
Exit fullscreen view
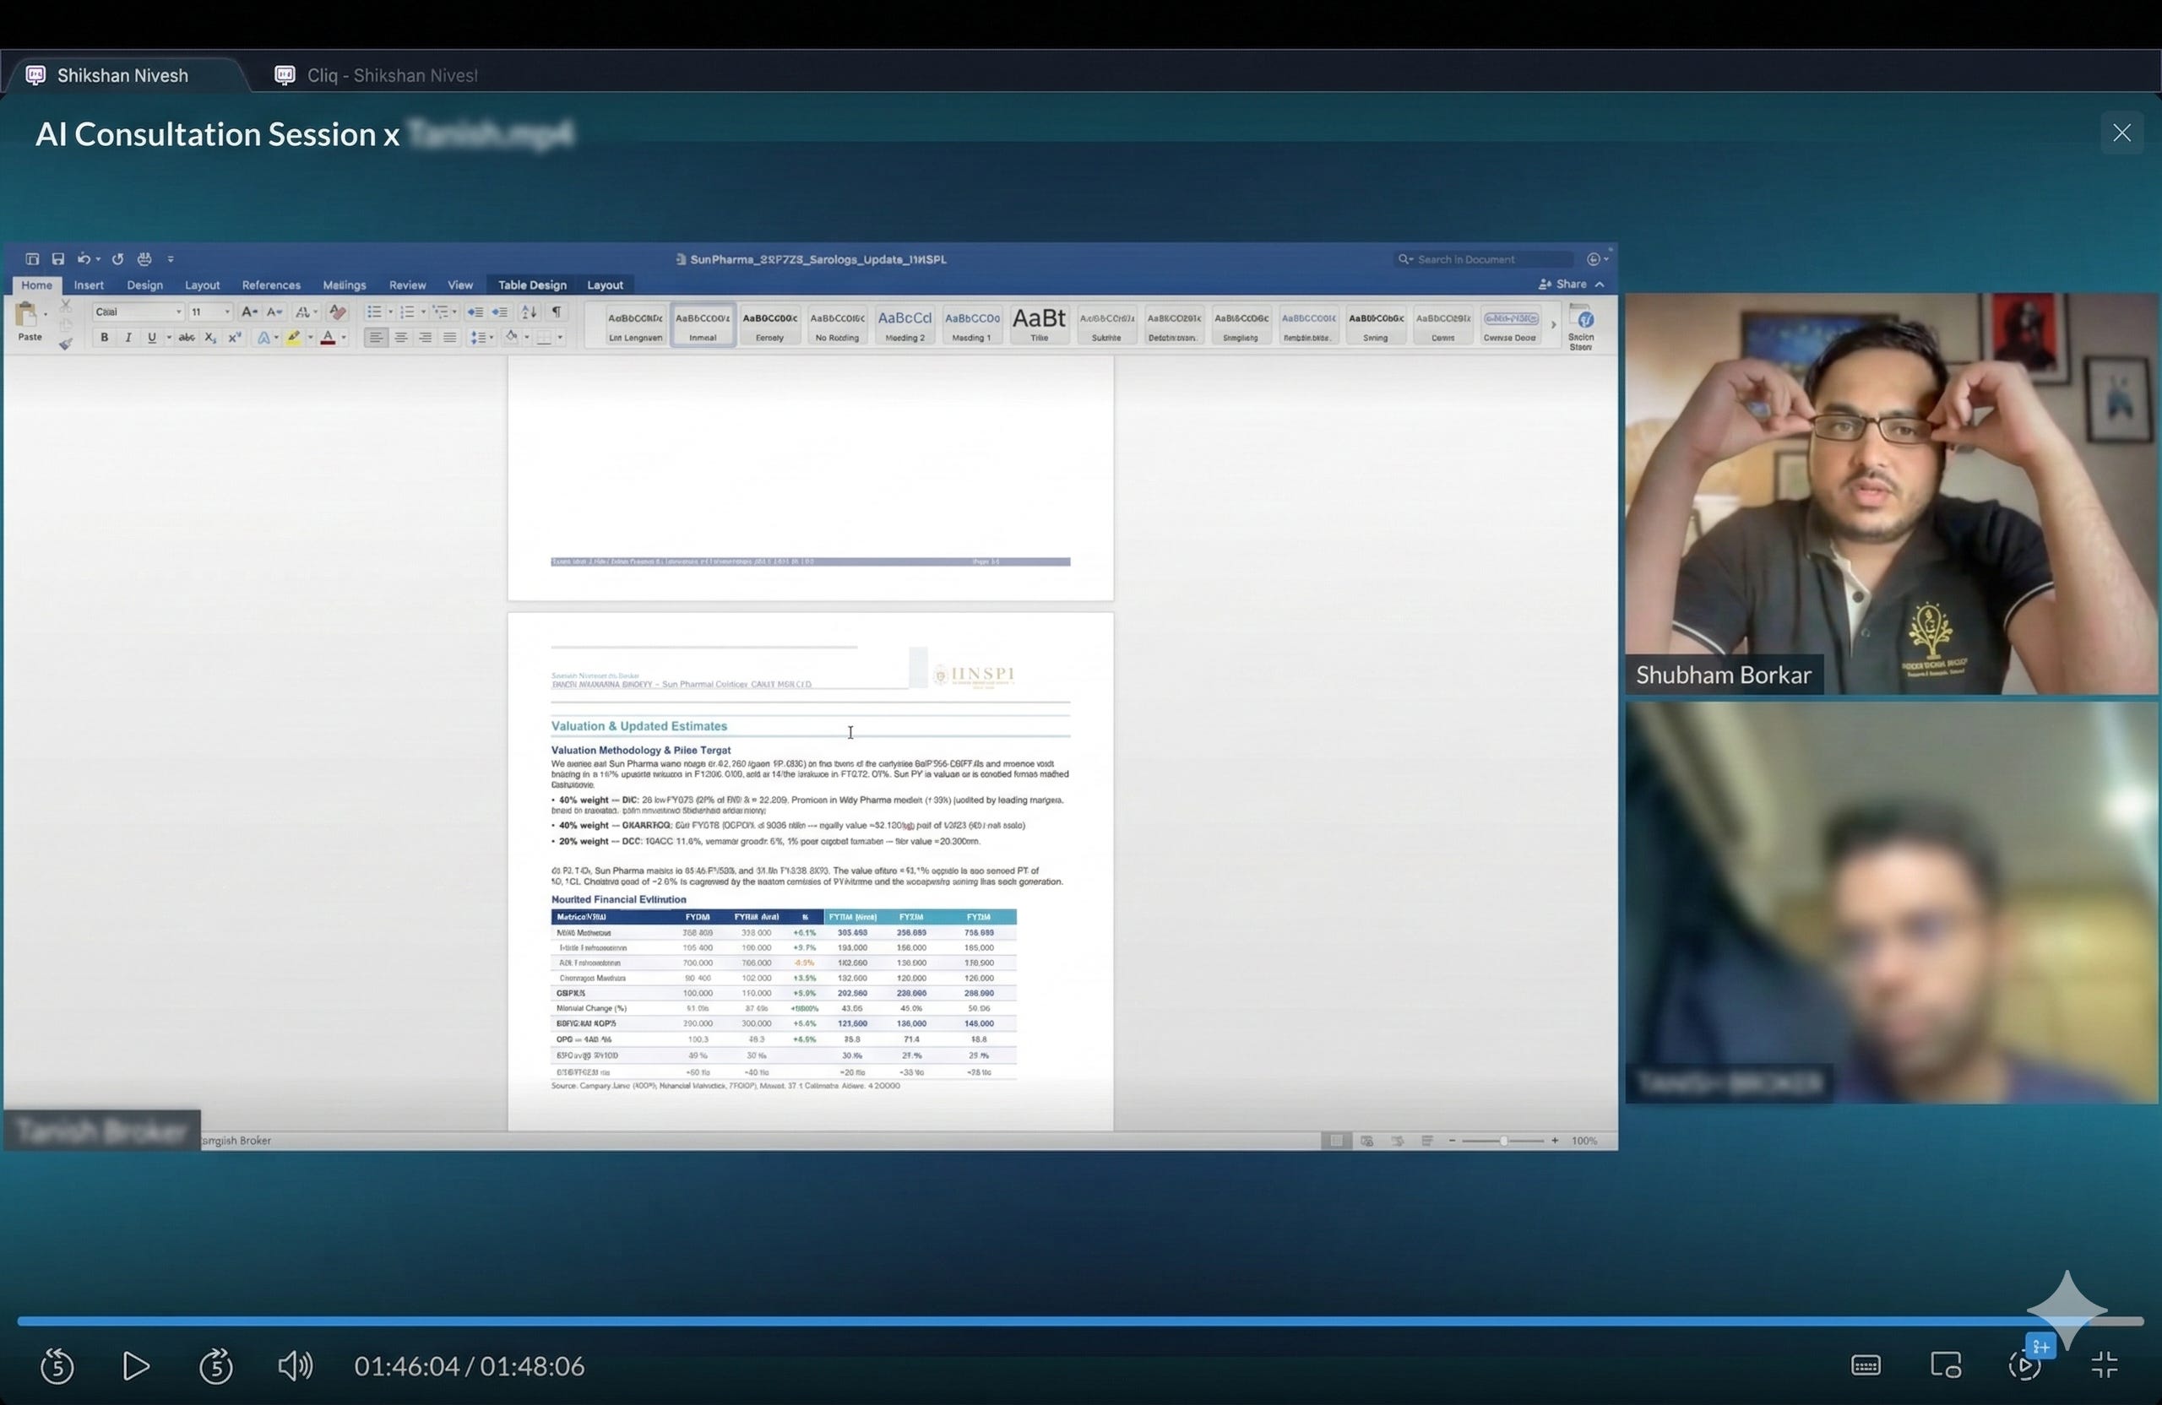2104,1365
